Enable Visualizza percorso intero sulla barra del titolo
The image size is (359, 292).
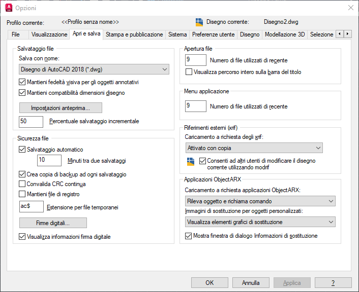coord(189,72)
